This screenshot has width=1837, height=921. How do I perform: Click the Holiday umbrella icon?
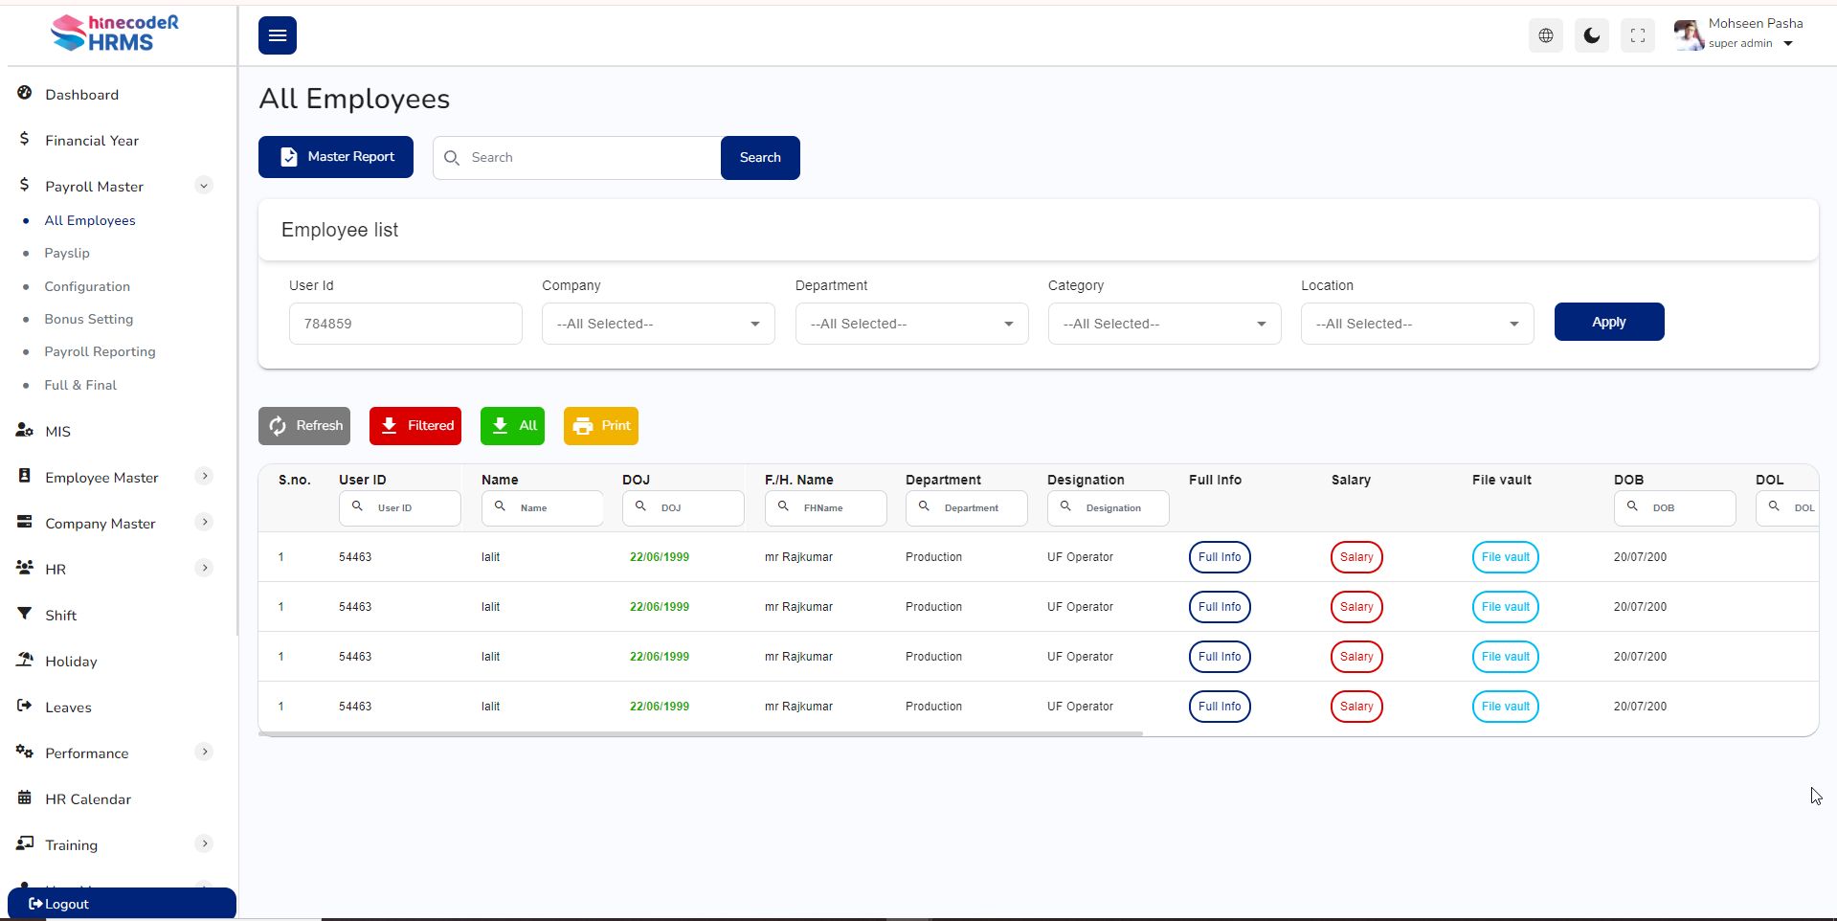[25, 661]
